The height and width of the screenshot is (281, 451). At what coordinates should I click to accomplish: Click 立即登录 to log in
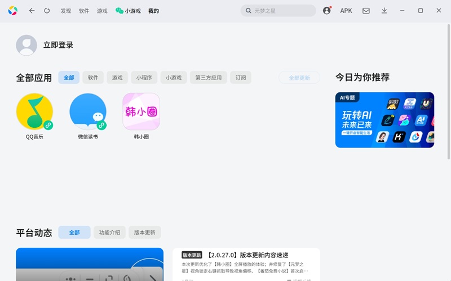pyautogui.click(x=58, y=45)
